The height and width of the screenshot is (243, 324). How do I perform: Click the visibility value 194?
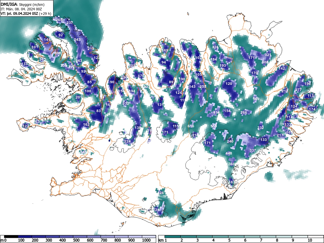pyautogui.click(x=132, y=91)
